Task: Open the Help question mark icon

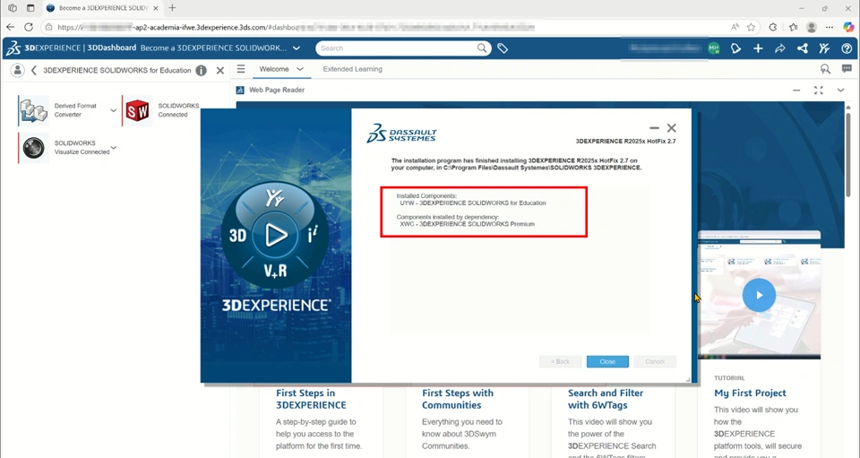Action: (847, 48)
